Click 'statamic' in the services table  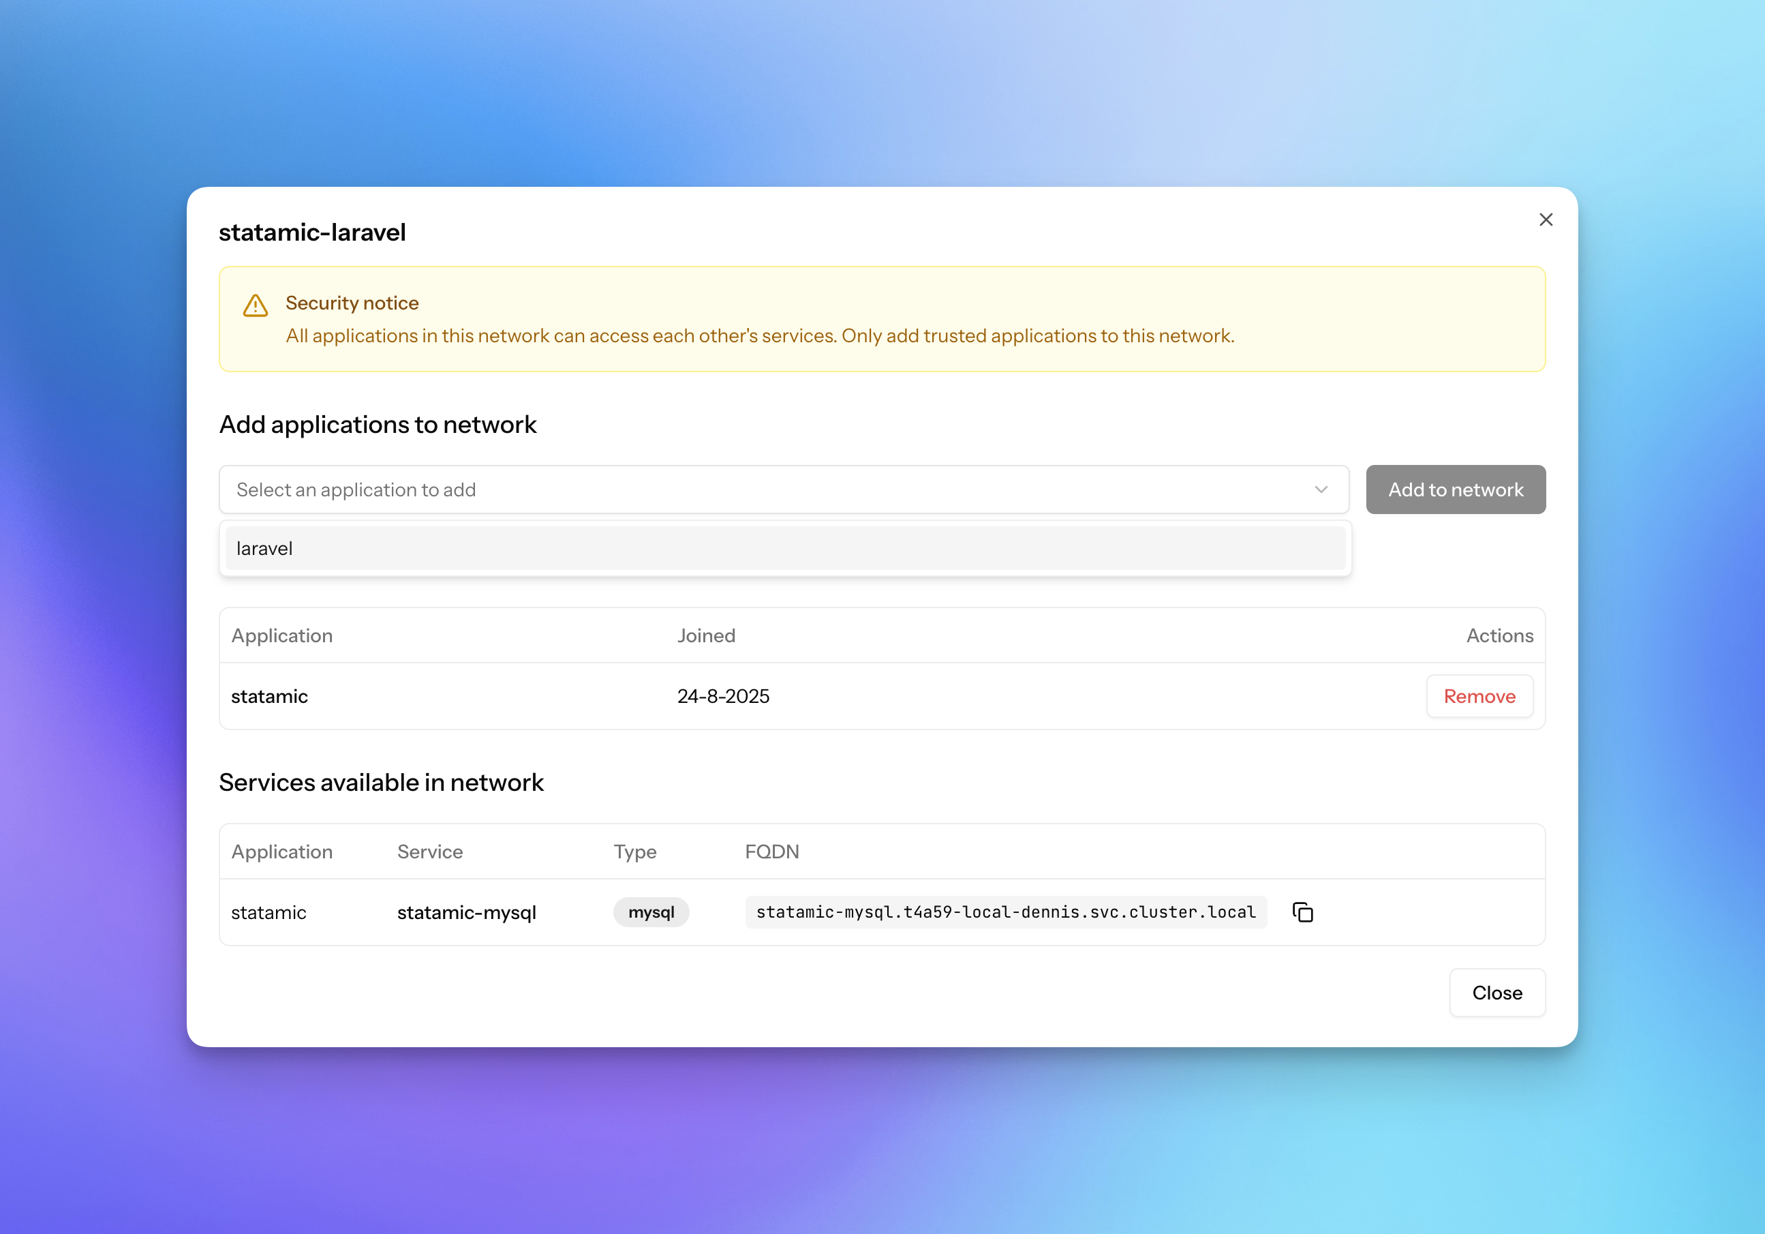268,913
